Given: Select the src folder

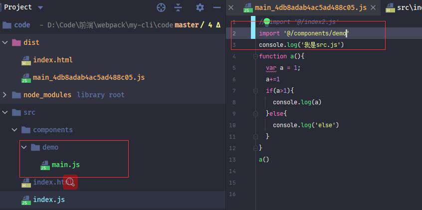Looking at the screenshot, I should (29, 112).
